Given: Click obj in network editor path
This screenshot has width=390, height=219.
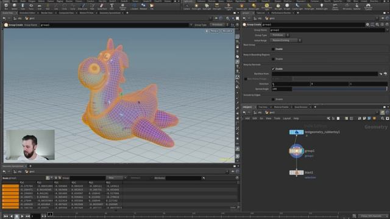Looking at the screenshot, I should [258, 113].
